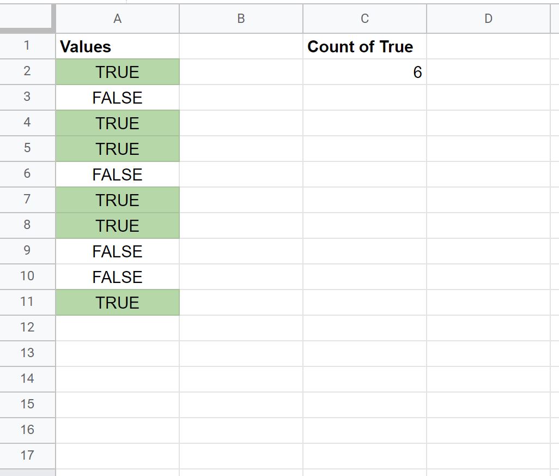Select column D header

(488, 19)
